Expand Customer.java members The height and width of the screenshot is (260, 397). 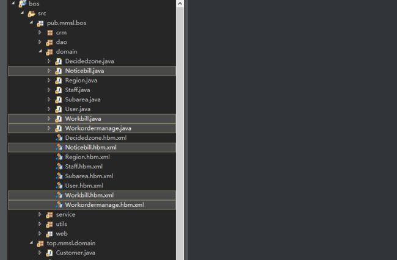[40, 253]
